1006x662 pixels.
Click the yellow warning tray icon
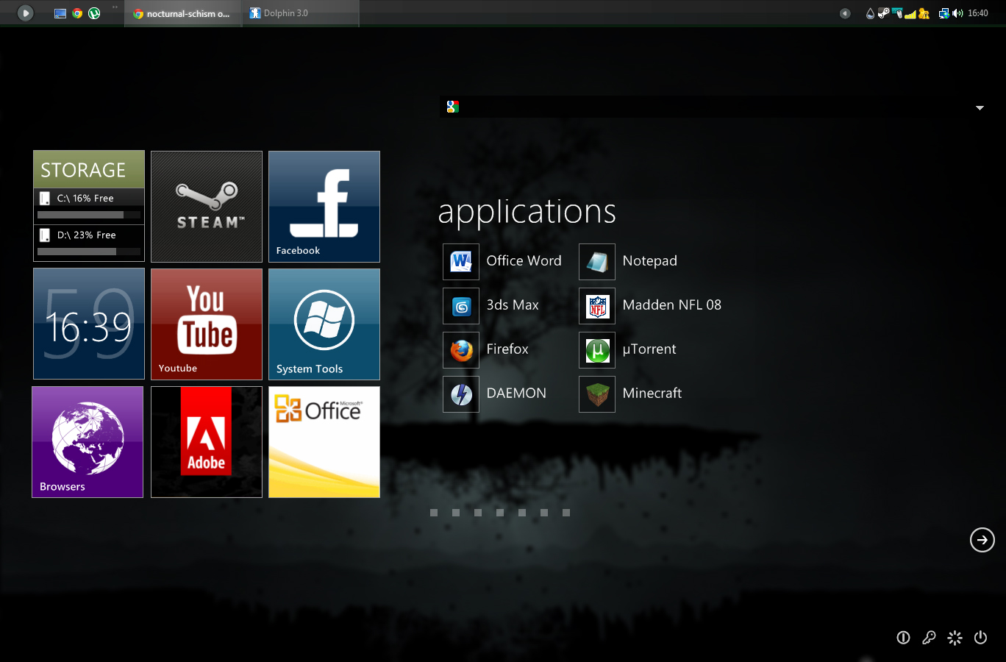[x=924, y=13]
